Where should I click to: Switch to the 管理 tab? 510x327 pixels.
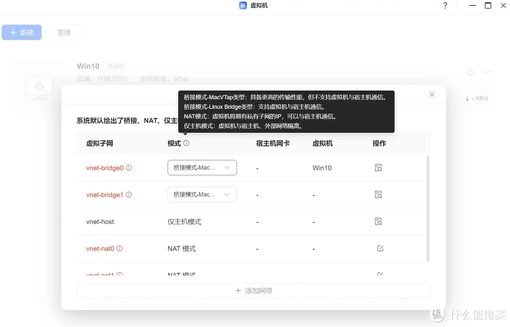(64, 32)
